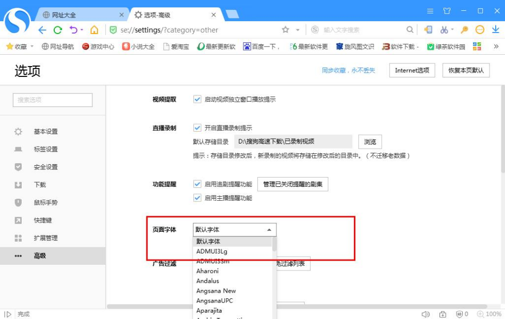Screen dimensions: 505x319
Task: Open the 页面字体 font dropdown
Action: click(x=235, y=229)
